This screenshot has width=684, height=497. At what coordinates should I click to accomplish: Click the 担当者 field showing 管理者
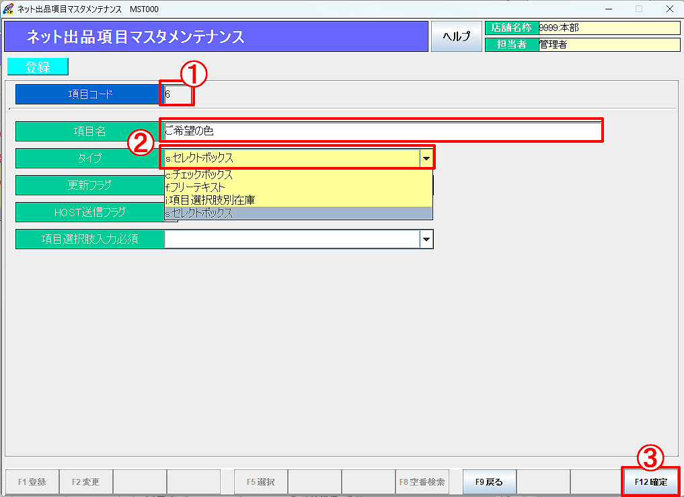[609, 44]
